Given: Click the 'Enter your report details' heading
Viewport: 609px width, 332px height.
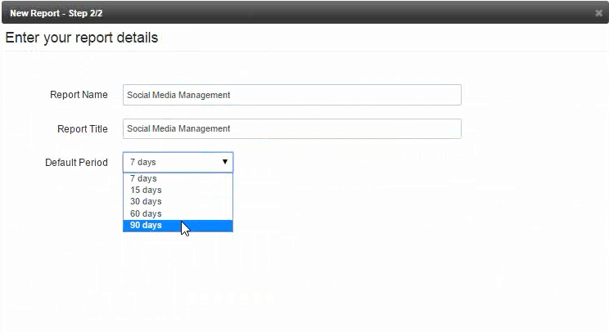Looking at the screenshot, I should [x=82, y=38].
